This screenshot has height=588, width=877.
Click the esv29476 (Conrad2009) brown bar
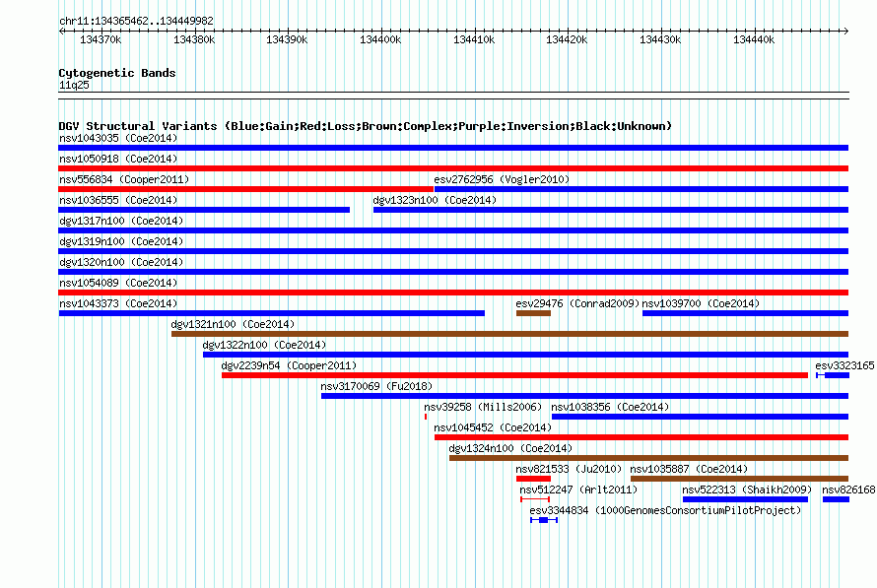pyautogui.click(x=533, y=313)
